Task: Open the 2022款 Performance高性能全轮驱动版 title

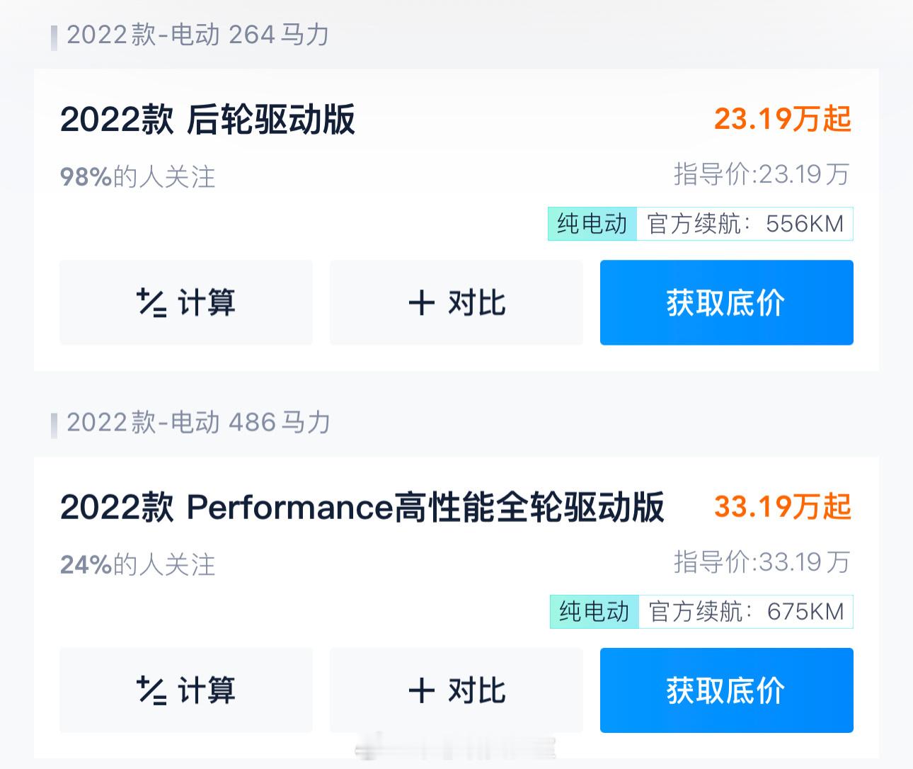Action: (362, 507)
